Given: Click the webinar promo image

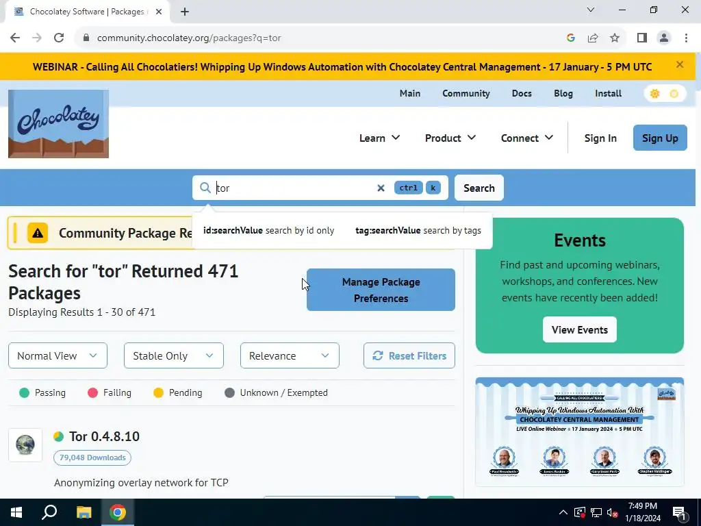Looking at the screenshot, I should click(579, 432).
